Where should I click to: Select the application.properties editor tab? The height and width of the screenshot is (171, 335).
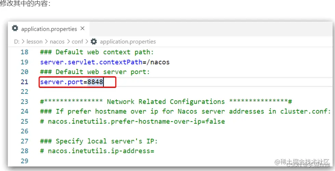coord(49,29)
